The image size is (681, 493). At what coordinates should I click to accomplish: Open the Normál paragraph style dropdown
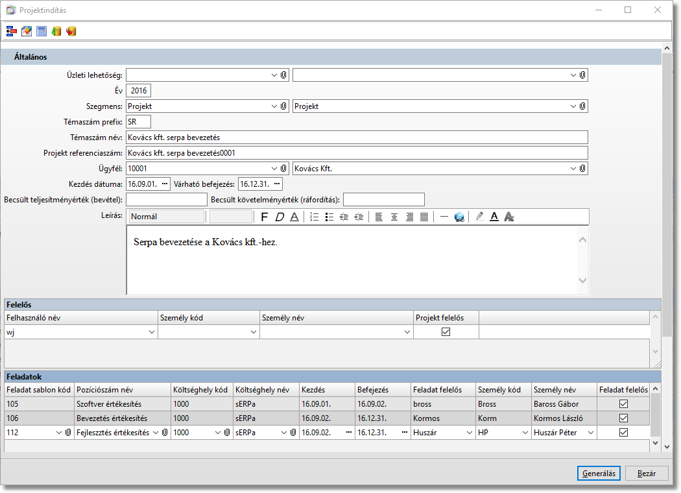[167, 217]
